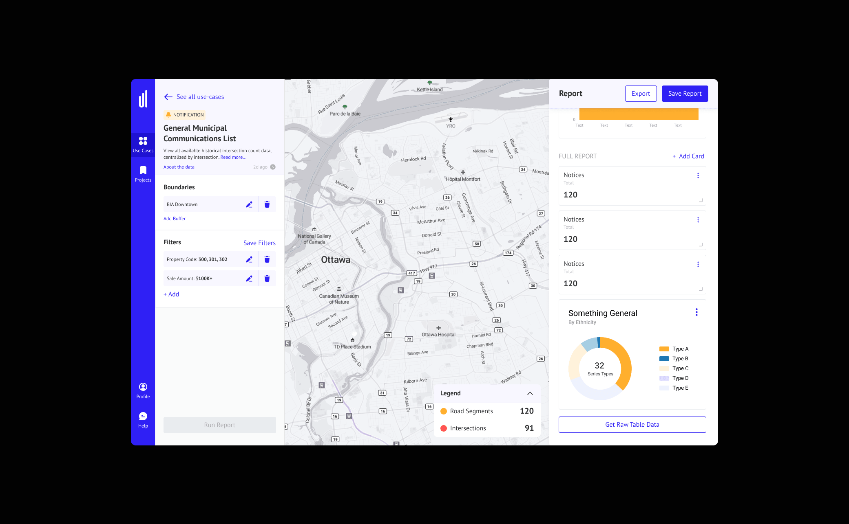Click the donut chart center 32 Series Types
The image size is (849, 524).
pyautogui.click(x=600, y=368)
